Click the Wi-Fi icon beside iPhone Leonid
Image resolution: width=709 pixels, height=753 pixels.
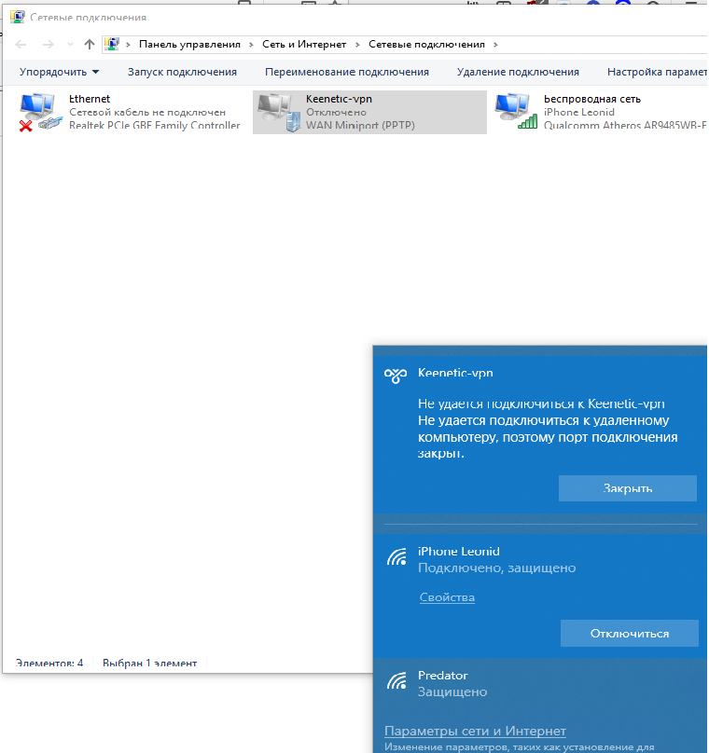[x=396, y=556]
